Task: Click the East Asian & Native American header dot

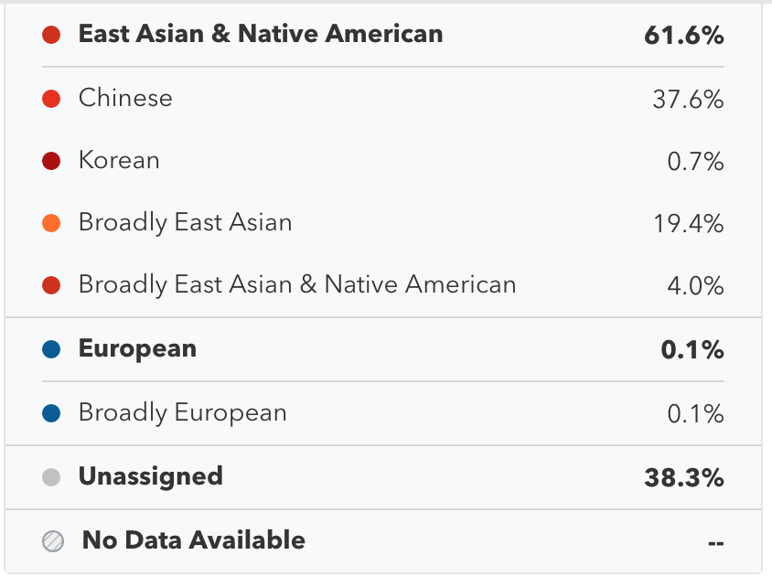Action: click(51, 35)
